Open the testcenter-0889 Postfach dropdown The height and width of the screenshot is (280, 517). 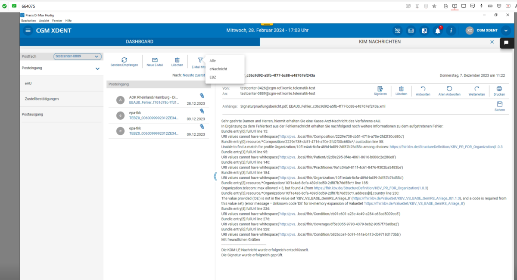coord(78,56)
